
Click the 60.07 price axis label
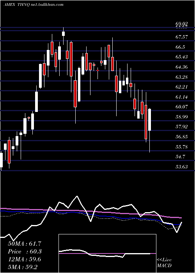181,107
